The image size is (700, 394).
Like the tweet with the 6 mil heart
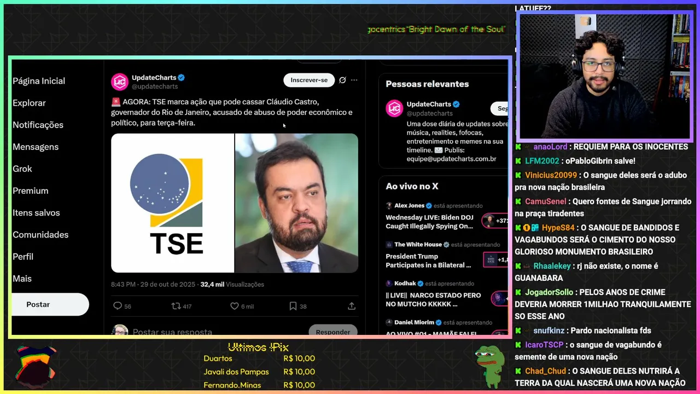point(234,306)
